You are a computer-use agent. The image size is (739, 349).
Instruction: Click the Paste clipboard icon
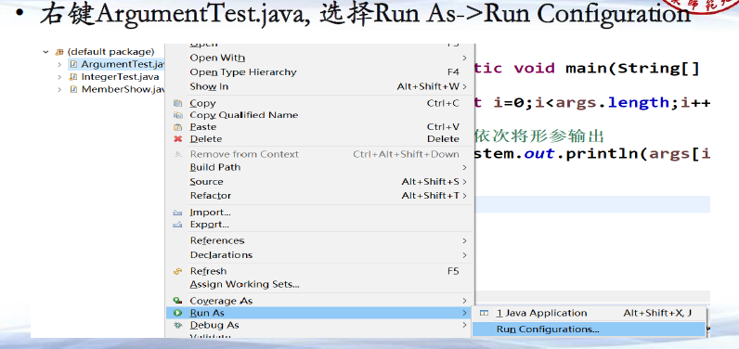[x=177, y=127]
